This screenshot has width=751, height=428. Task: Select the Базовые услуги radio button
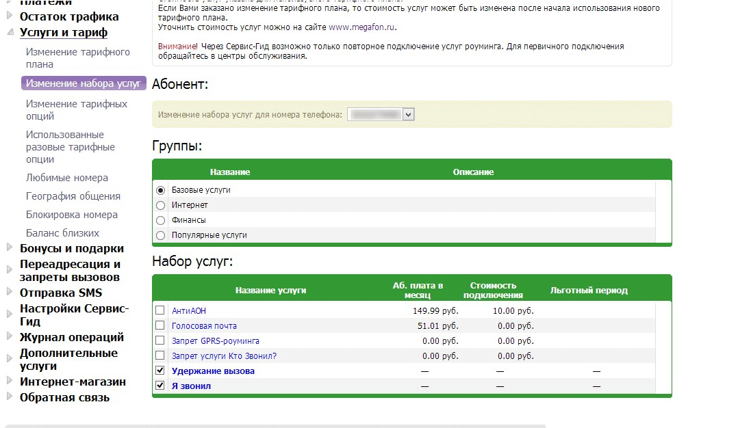[160, 190]
